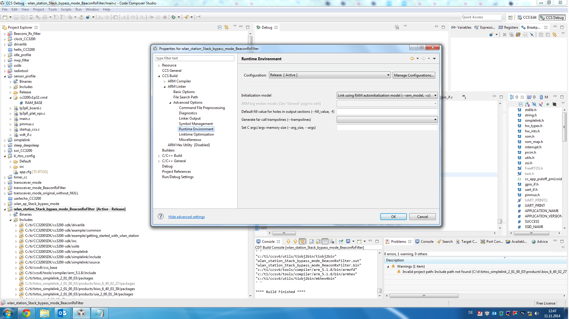
Task: Click the Problems view horizontal scrollbar
Action: 424,296
